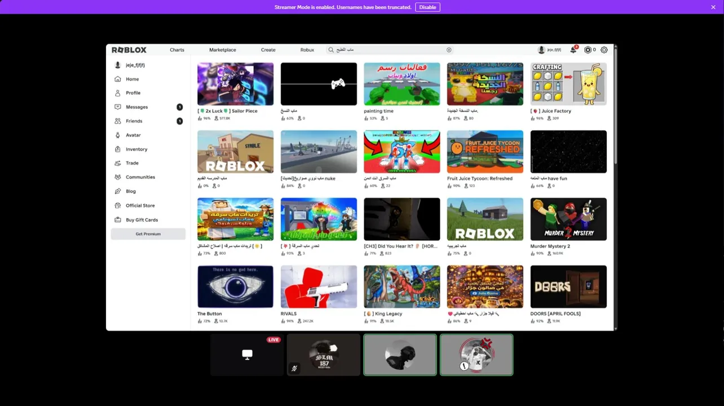
Task: Open the painting time game thumbnail
Action: pos(401,84)
